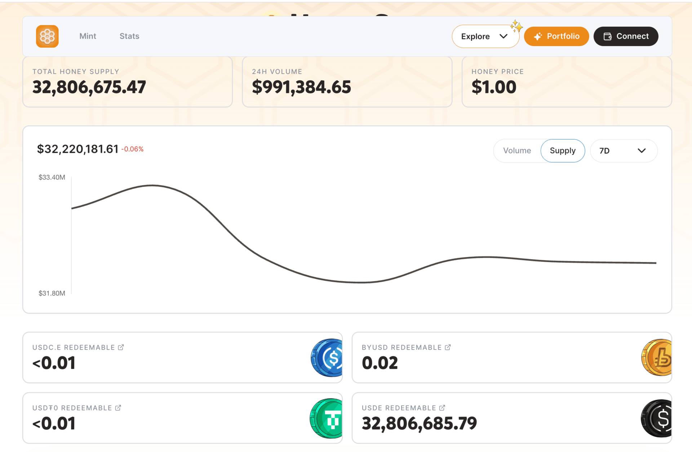This screenshot has height=452, width=692.
Task: Click the sparkle icon on Portfolio
Action: [x=538, y=36]
